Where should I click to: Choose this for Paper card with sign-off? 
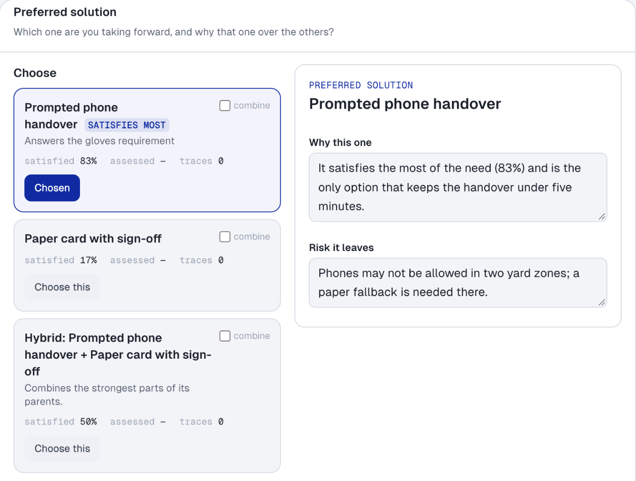click(x=62, y=287)
